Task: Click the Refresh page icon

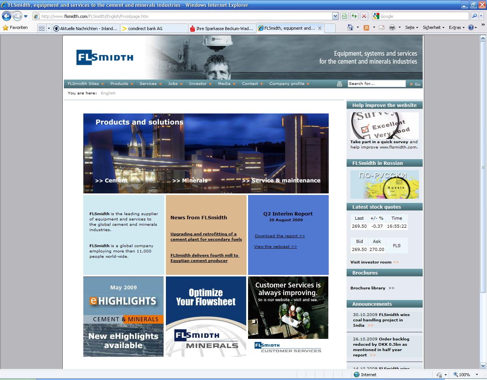Action: coord(354,16)
